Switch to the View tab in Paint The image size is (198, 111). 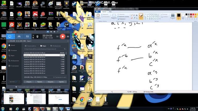point(110,12)
